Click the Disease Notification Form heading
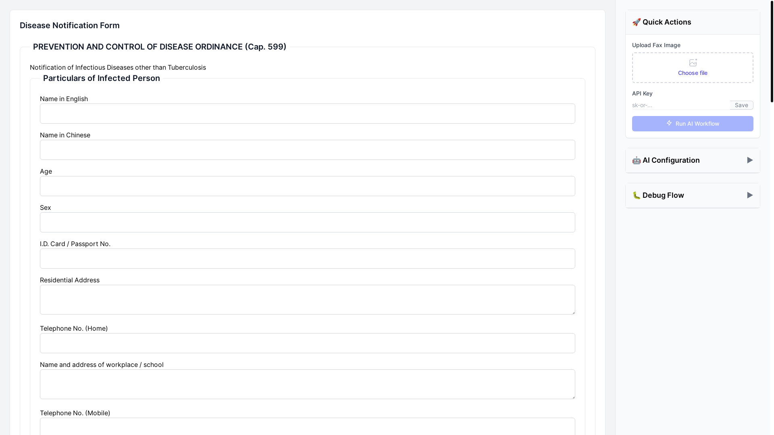 [x=70, y=25]
